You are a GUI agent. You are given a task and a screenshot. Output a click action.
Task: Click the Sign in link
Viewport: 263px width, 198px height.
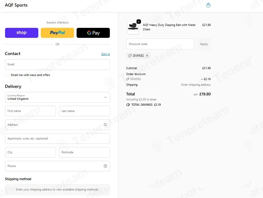pos(105,54)
